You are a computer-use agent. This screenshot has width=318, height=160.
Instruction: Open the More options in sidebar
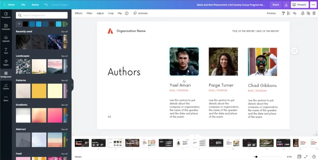(6, 98)
